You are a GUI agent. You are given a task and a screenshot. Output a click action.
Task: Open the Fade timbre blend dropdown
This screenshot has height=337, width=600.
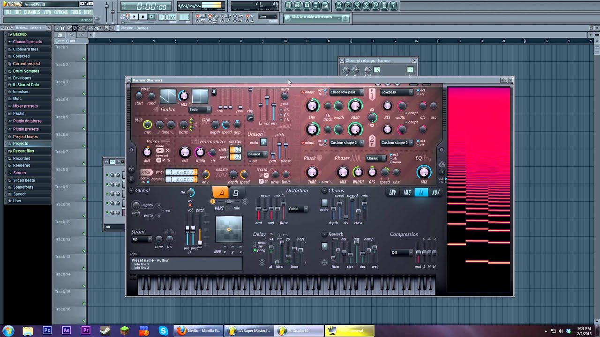coord(200,110)
